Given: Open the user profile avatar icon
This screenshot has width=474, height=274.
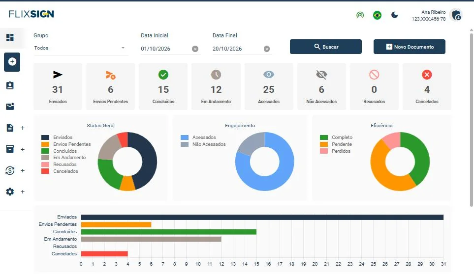Looking at the screenshot, I should coord(456,15).
